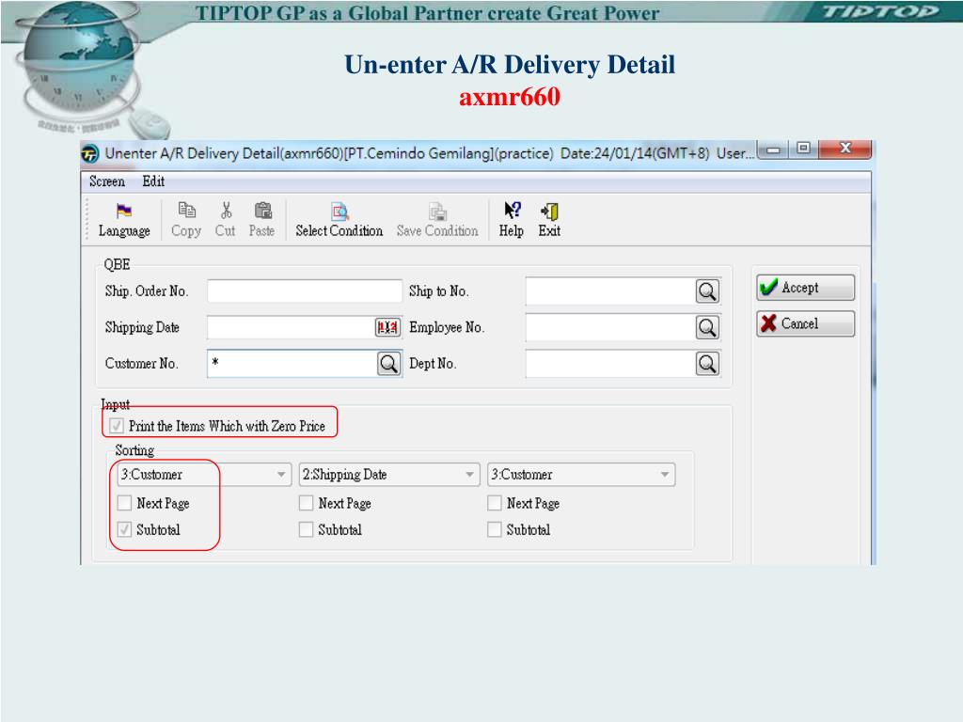Open the Edit menu
Viewport: 963px width, 722px height.
(x=153, y=181)
